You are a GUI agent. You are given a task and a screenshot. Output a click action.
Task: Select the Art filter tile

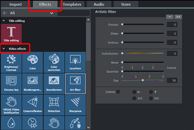click(x=75, y=84)
